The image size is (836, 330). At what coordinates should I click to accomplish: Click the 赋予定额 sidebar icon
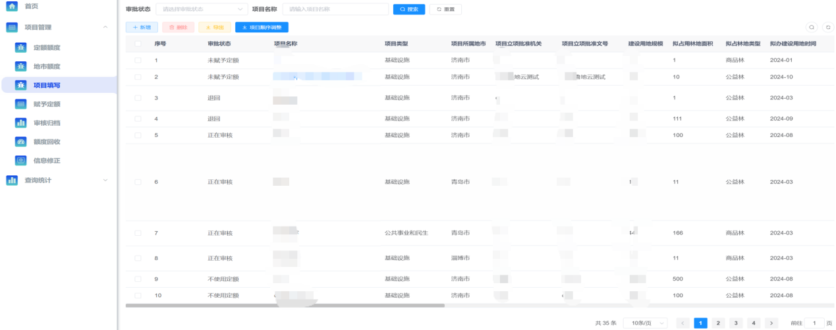coord(20,104)
